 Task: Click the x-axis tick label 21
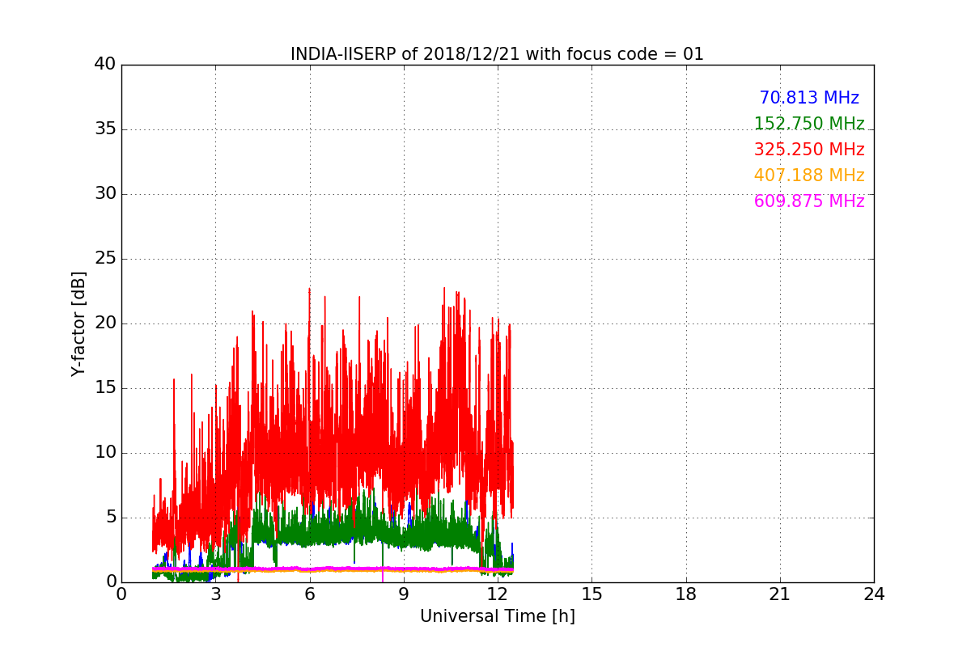click(x=780, y=594)
